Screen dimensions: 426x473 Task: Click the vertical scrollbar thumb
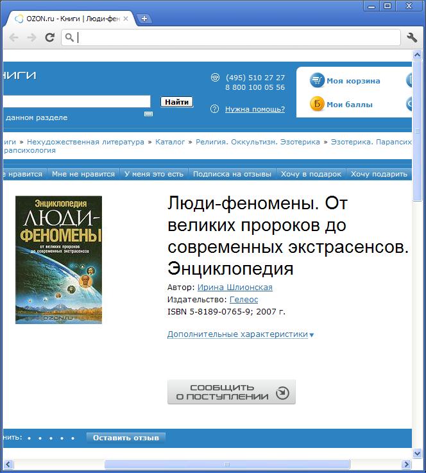[417, 130]
